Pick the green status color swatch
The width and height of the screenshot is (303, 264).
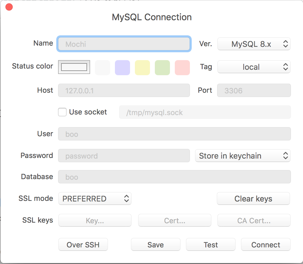coord(162,67)
